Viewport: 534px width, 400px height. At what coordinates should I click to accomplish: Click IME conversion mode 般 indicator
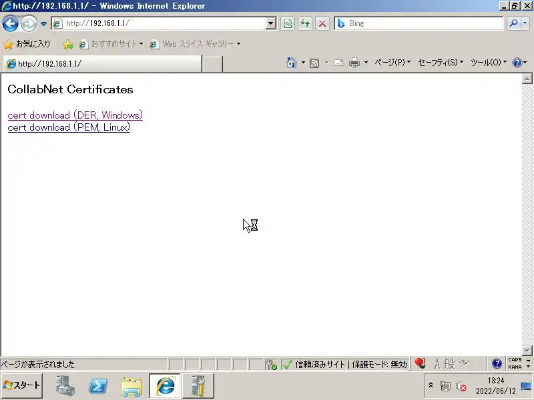click(x=449, y=364)
